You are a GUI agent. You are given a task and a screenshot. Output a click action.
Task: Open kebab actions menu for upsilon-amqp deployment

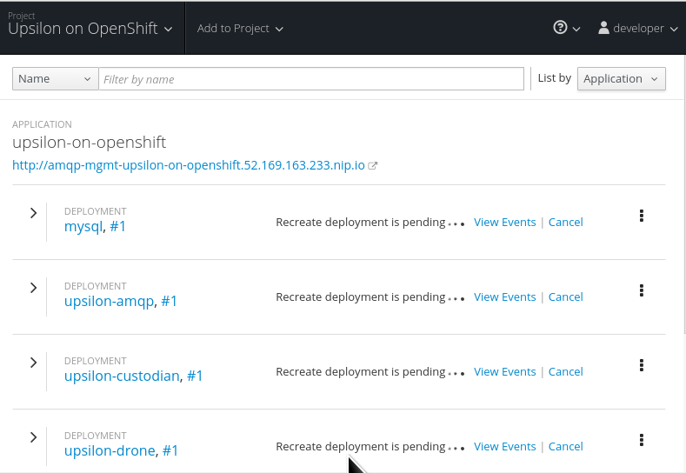[x=642, y=290]
